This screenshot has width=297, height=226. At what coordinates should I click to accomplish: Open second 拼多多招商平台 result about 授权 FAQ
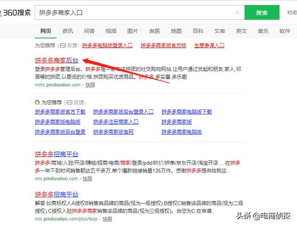click(57, 195)
